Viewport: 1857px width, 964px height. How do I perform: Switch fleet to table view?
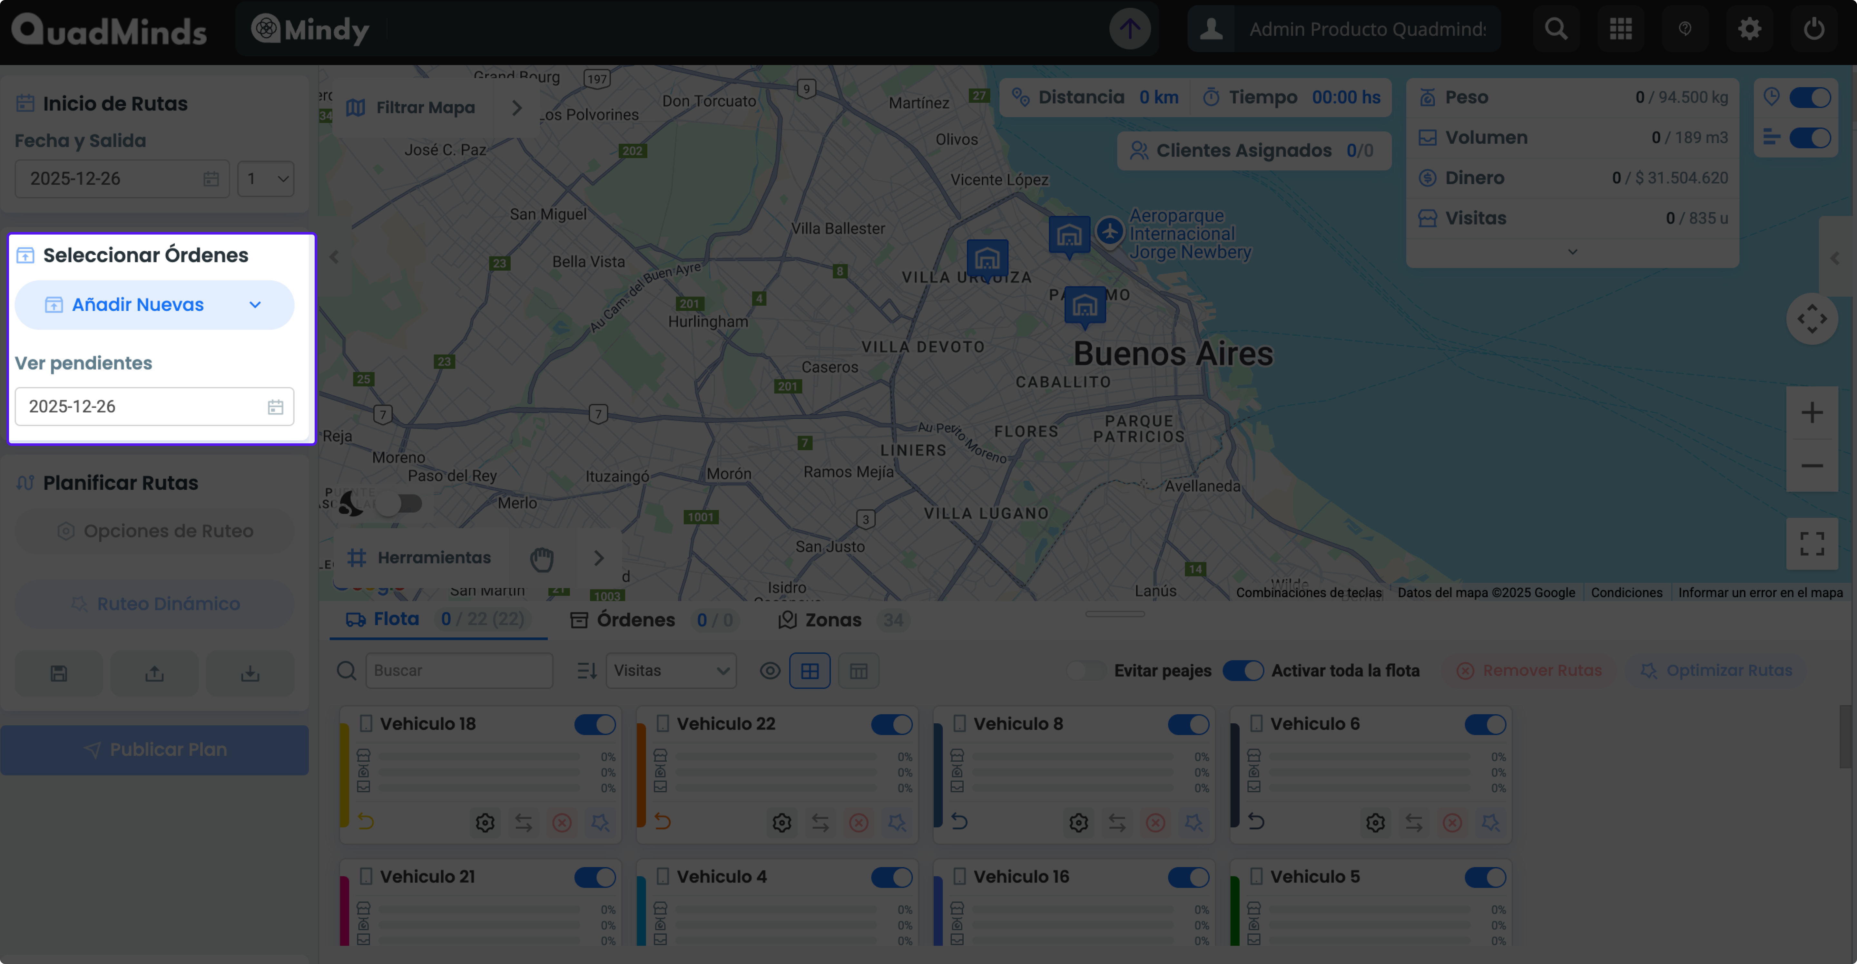pyautogui.click(x=858, y=671)
